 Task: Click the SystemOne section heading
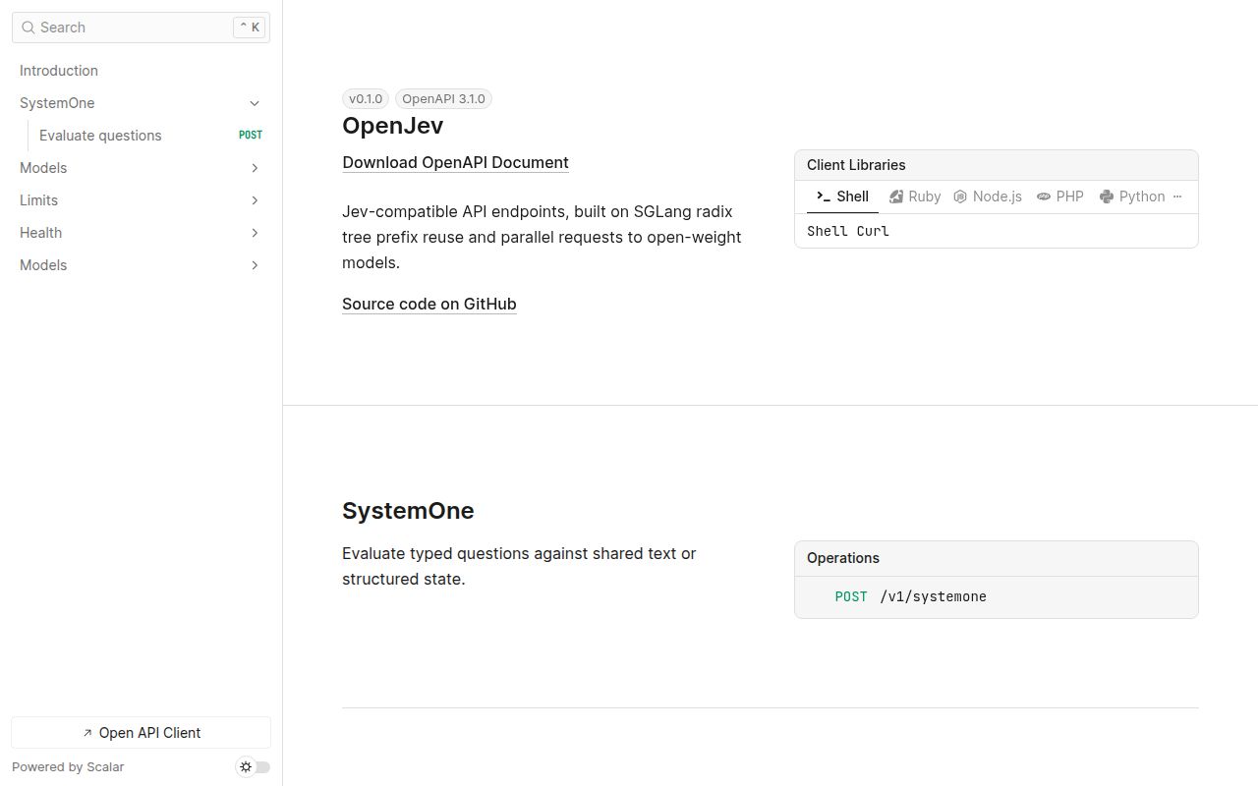(408, 511)
